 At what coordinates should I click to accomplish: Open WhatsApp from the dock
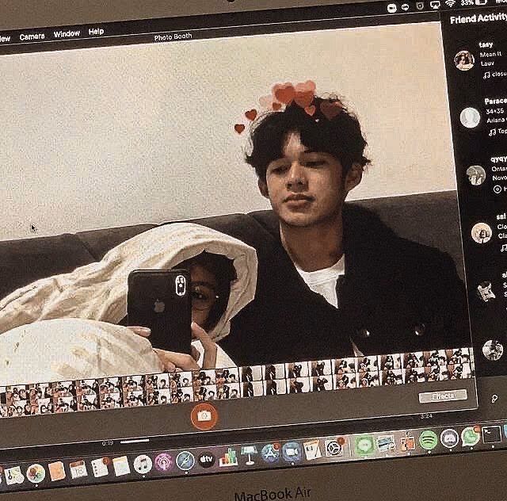tap(470, 436)
